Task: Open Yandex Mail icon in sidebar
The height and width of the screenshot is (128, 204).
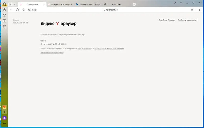Action: 4,107
